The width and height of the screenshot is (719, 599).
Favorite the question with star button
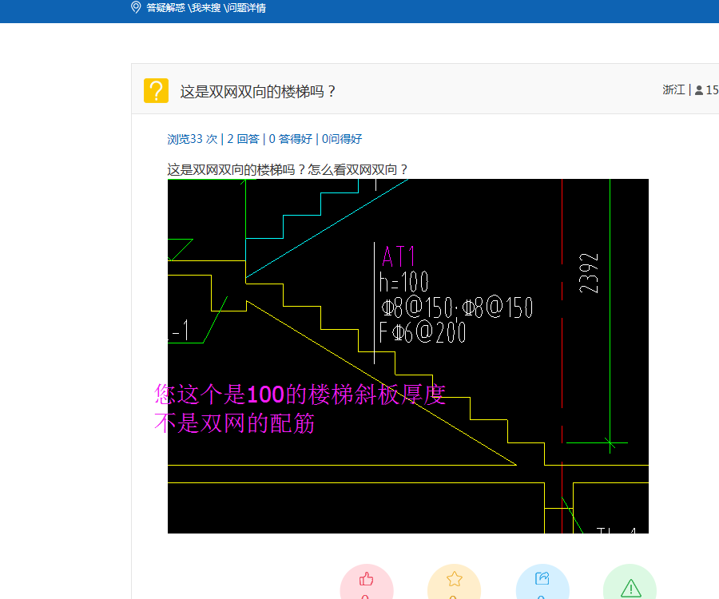coord(454,581)
